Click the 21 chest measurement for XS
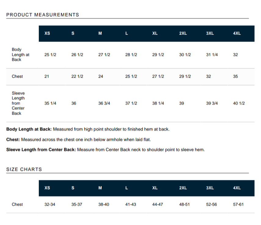The height and width of the screenshot is (225, 261). [47, 76]
